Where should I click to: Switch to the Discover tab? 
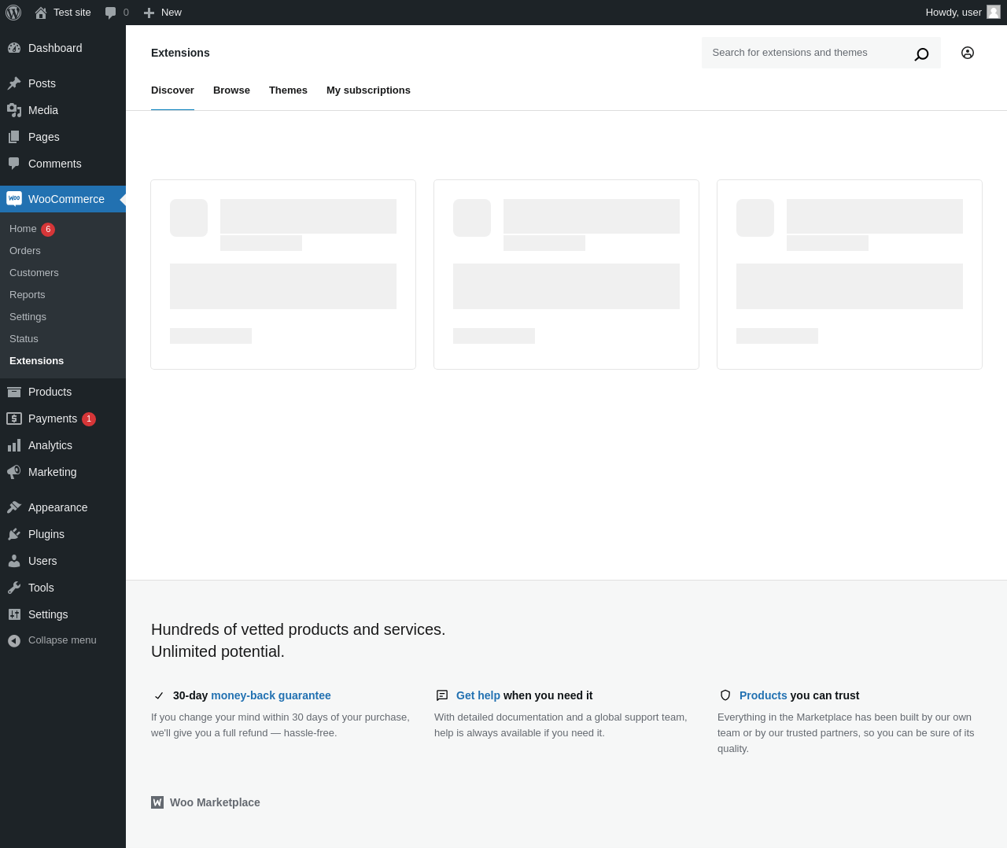click(172, 90)
